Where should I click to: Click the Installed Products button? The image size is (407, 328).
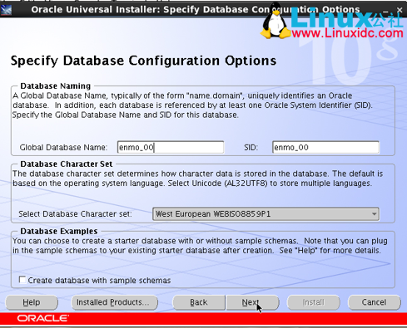(x=115, y=302)
